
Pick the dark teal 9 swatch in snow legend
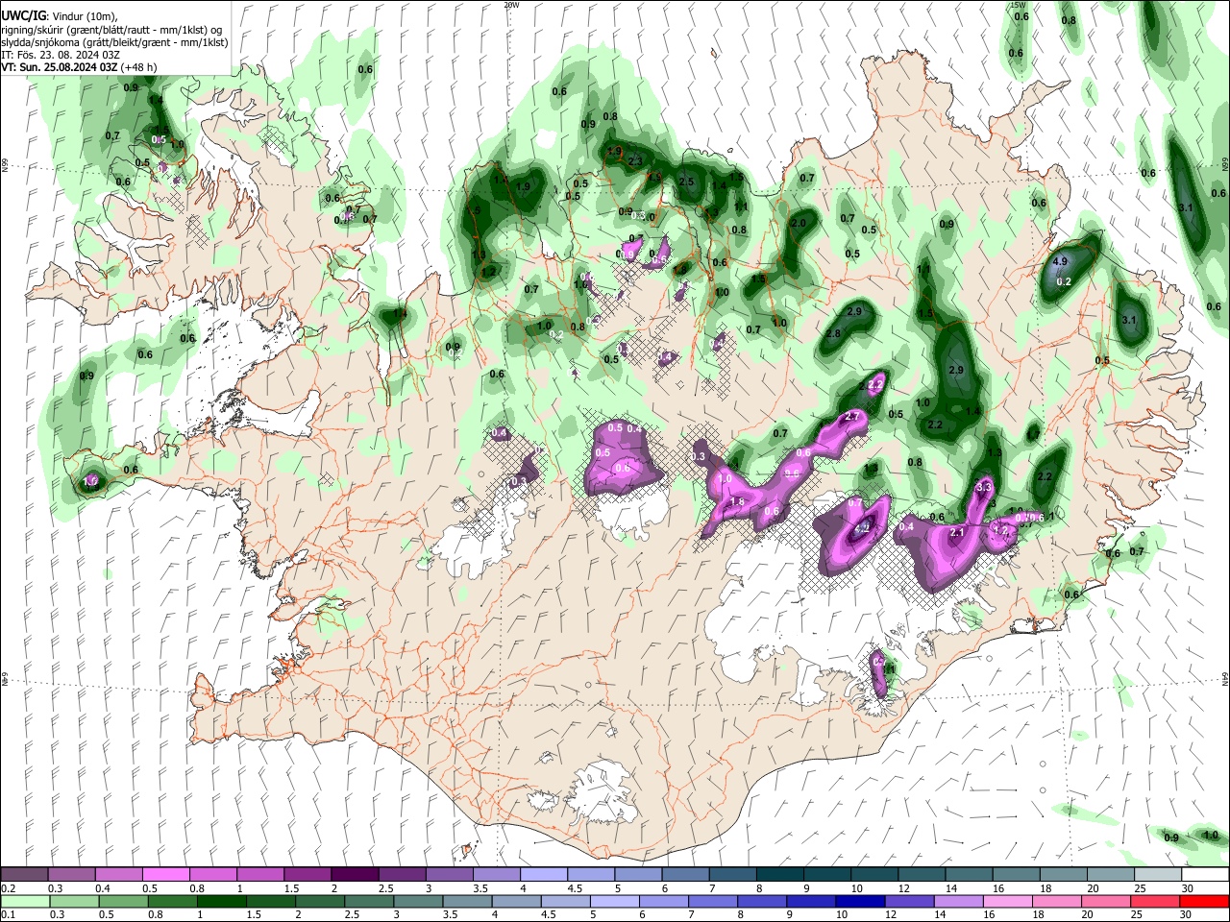[827, 875]
